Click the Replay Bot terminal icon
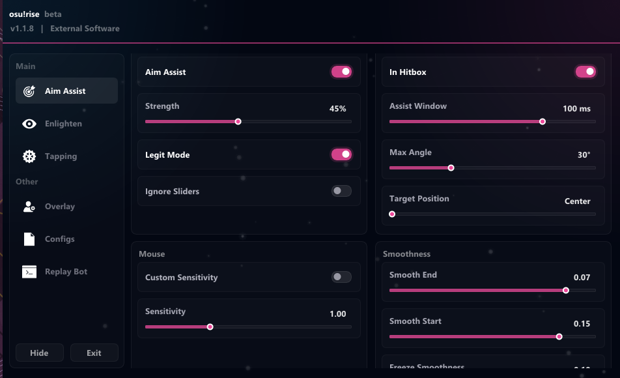The width and height of the screenshot is (620, 378). [29, 272]
